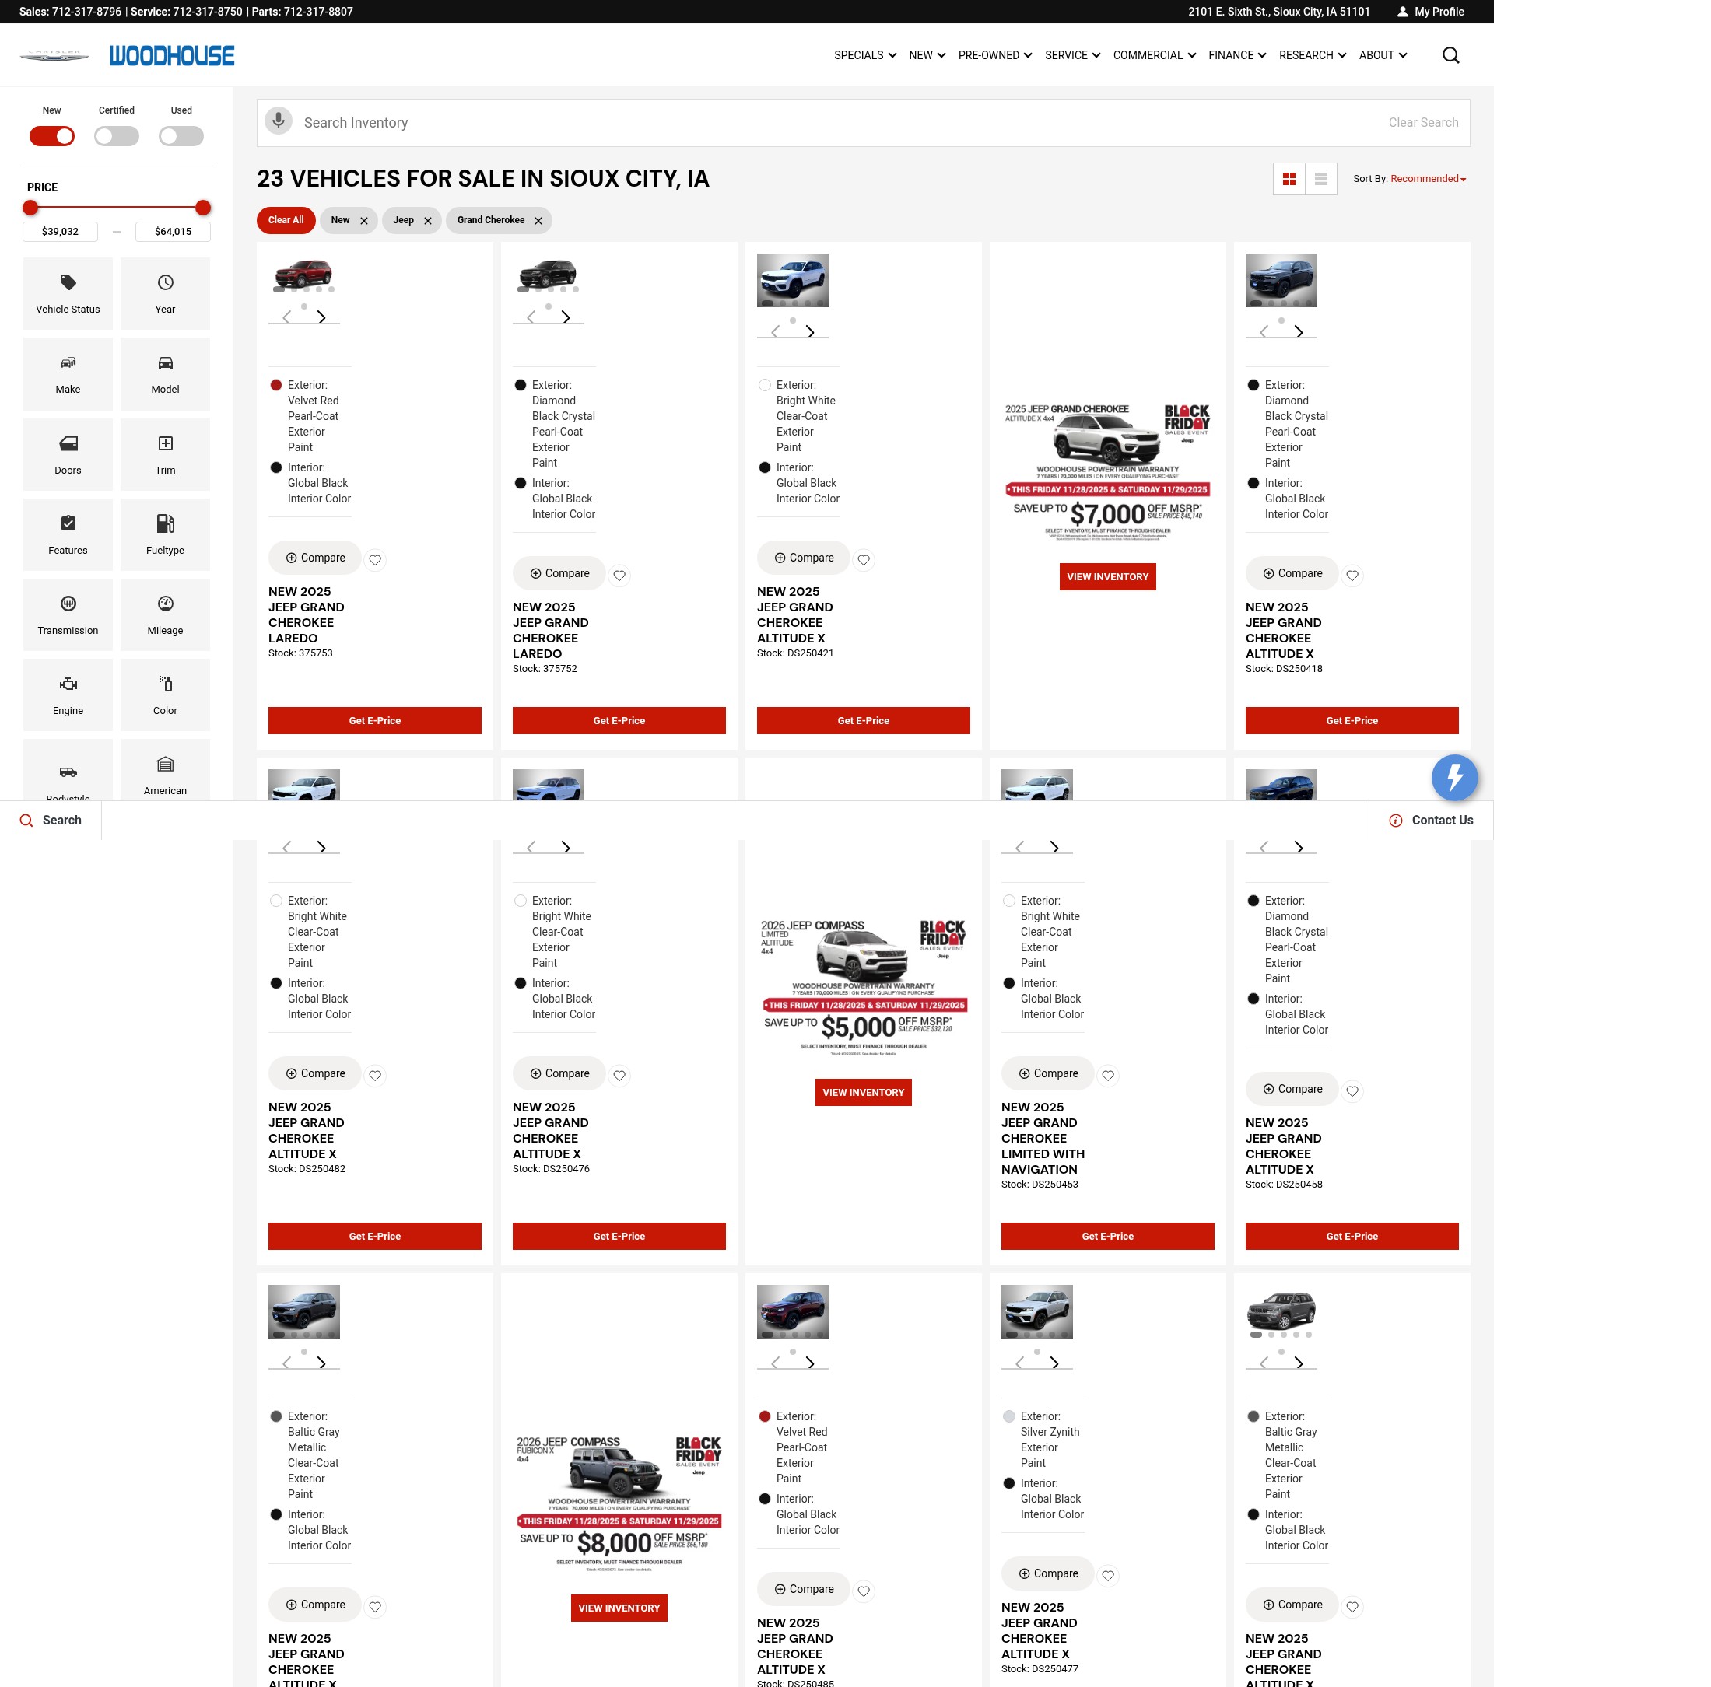Open the Mileage filter
The image size is (1711, 1687).
tap(166, 615)
